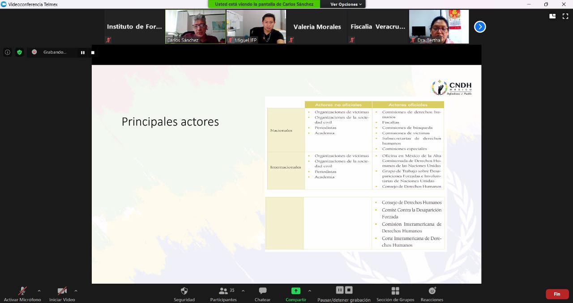Open the meeting information icon
Image resolution: width=573 pixels, height=303 pixels.
pos(8,52)
